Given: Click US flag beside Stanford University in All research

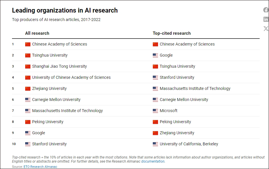Looking at the screenshot, I should click(x=28, y=144).
